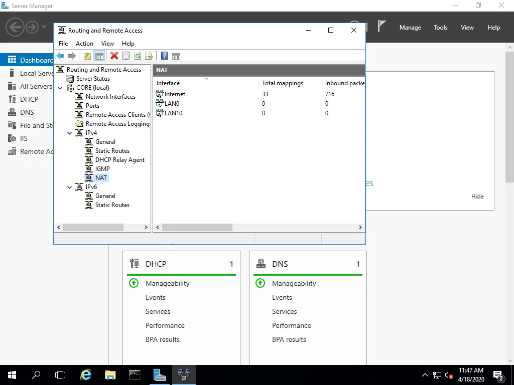Click the taskbar Search magnifier icon

pyautogui.click(x=36, y=374)
